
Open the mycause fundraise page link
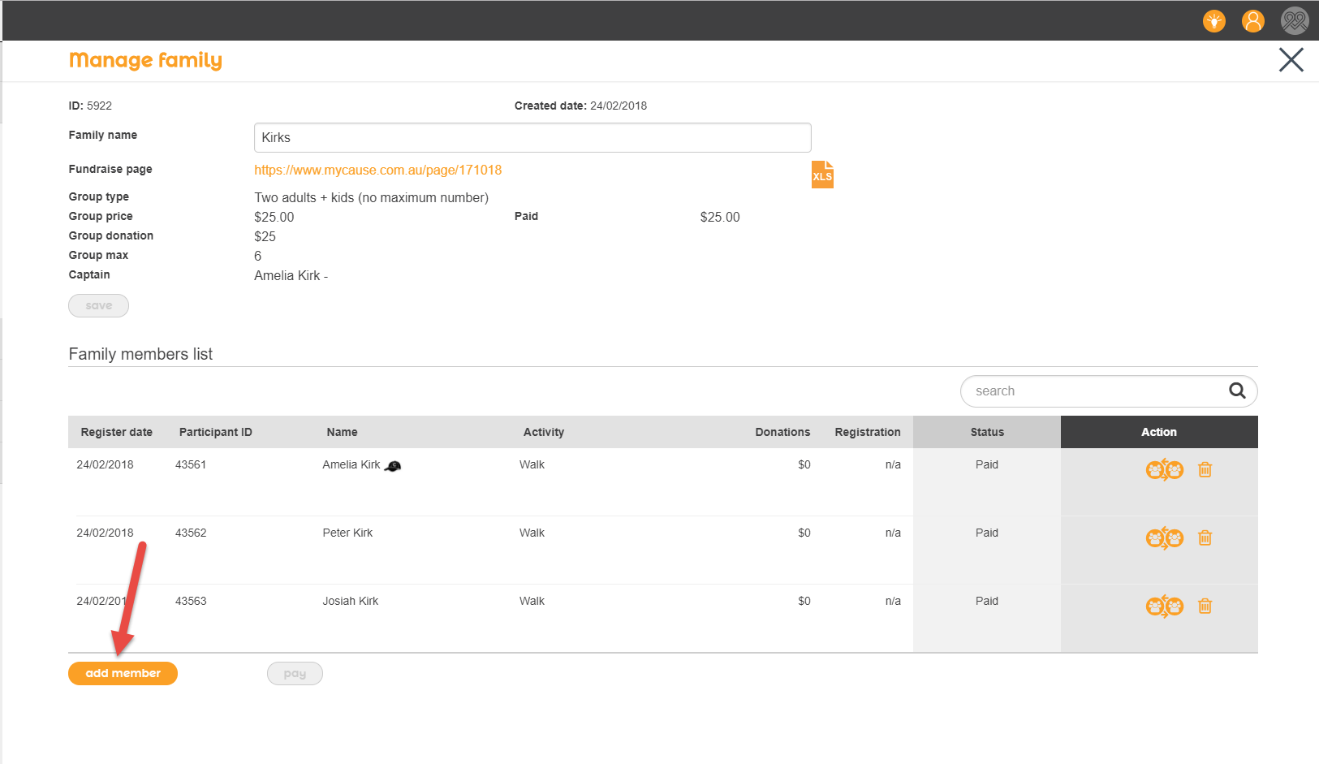377,170
